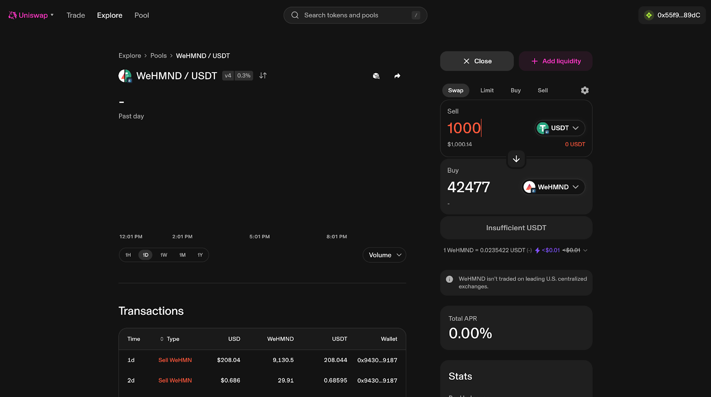Follow the Explore breadcrumb link
This screenshot has width=711, height=397.
[130, 56]
